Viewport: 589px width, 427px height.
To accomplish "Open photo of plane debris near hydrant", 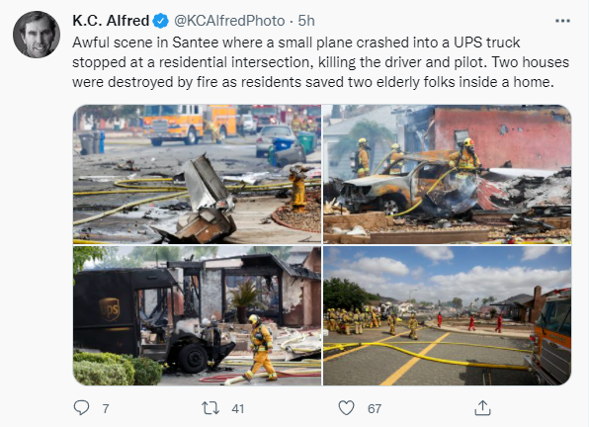I will point(197,174).
